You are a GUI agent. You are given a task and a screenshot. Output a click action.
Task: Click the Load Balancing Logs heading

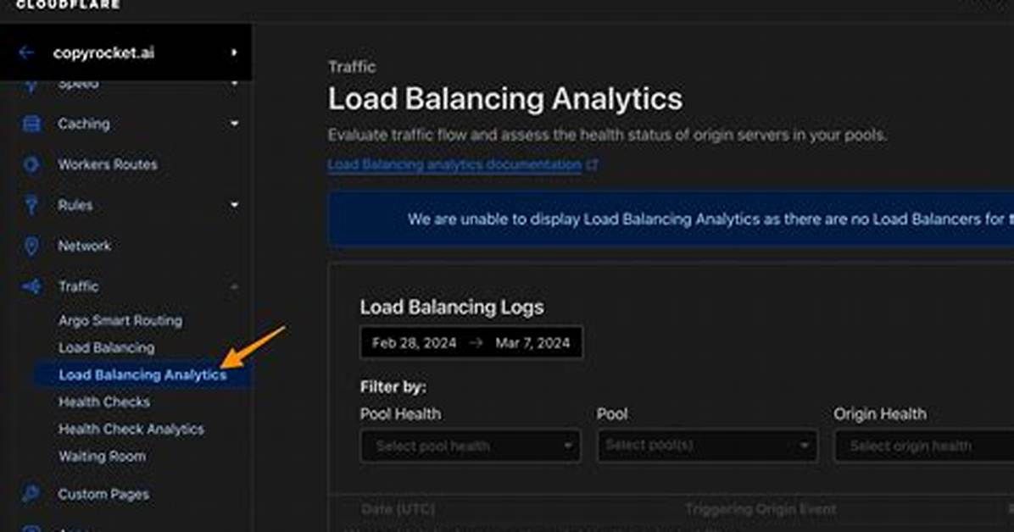click(x=452, y=307)
